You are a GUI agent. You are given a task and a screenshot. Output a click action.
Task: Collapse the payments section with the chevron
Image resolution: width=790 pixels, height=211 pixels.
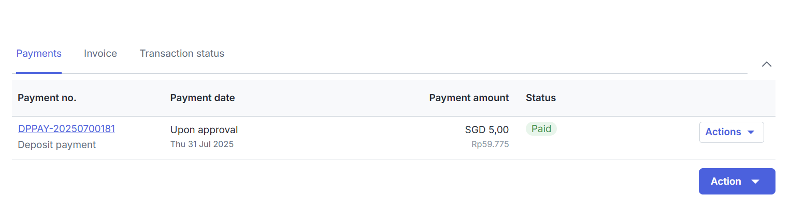(767, 64)
